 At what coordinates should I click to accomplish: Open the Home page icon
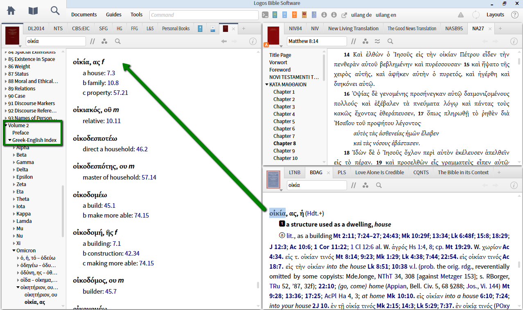[x=11, y=11]
